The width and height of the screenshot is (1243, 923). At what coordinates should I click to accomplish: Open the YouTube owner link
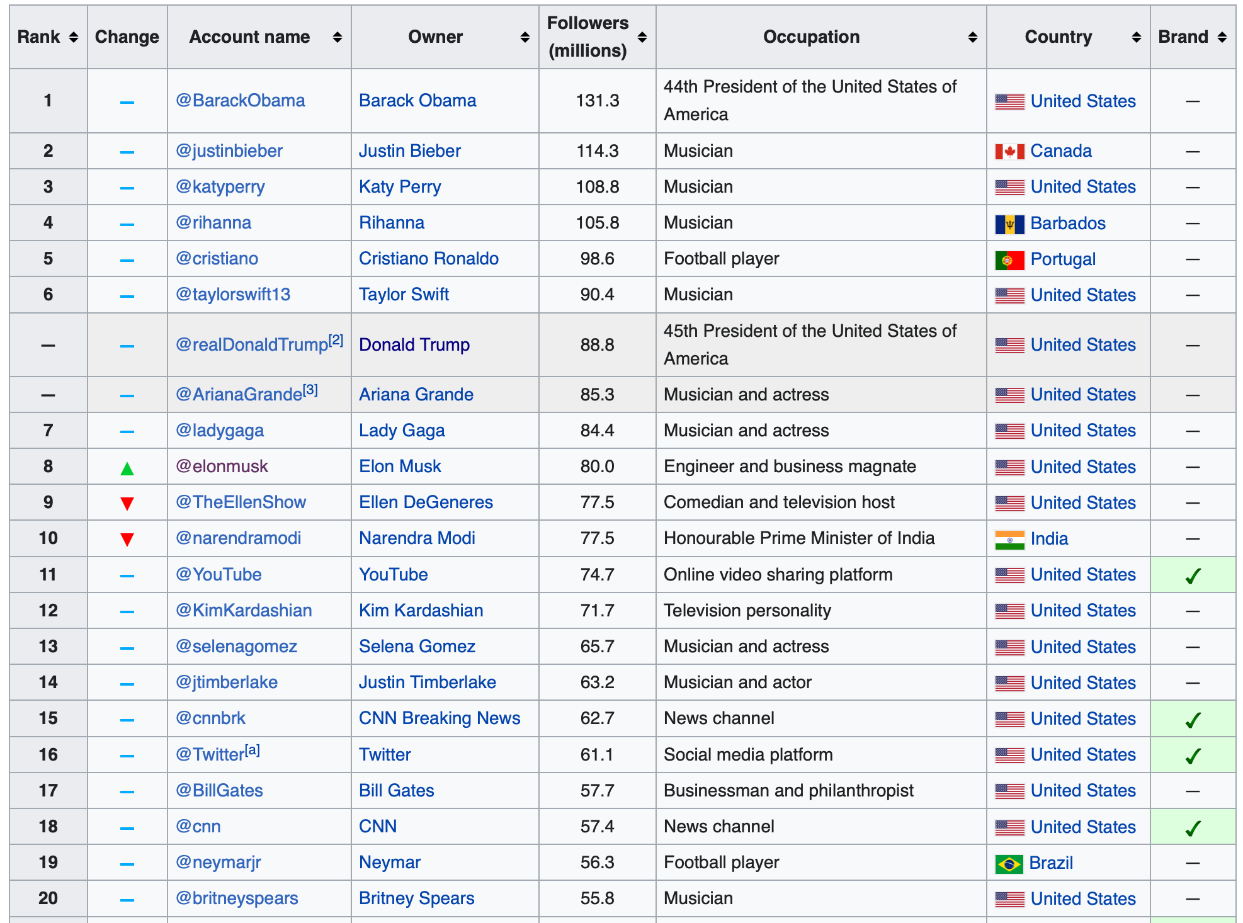(x=394, y=575)
